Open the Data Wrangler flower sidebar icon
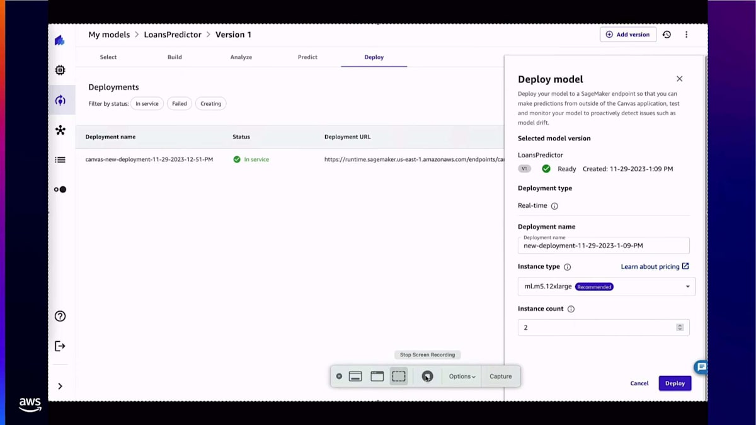 click(60, 130)
